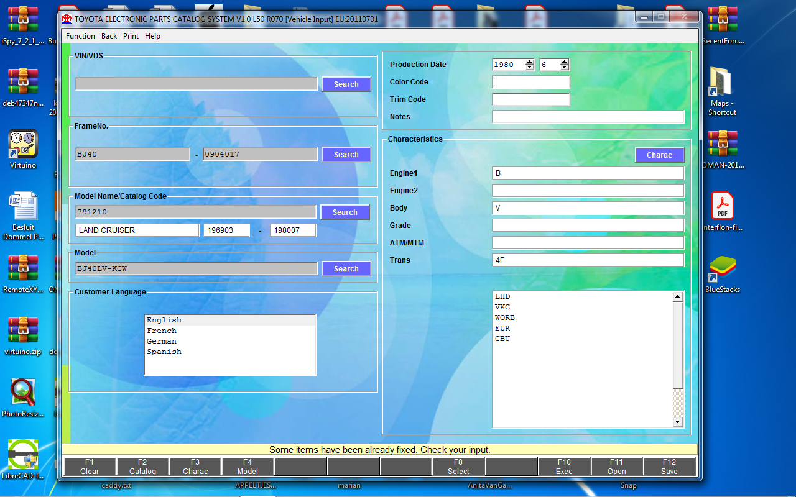The width and height of the screenshot is (796, 497).
Task: Click Search button in Model section
Action: pyautogui.click(x=346, y=269)
